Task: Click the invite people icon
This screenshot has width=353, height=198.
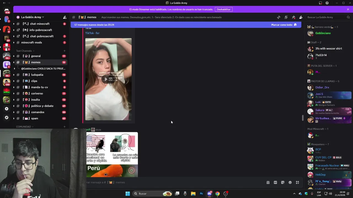Action: click(65, 17)
